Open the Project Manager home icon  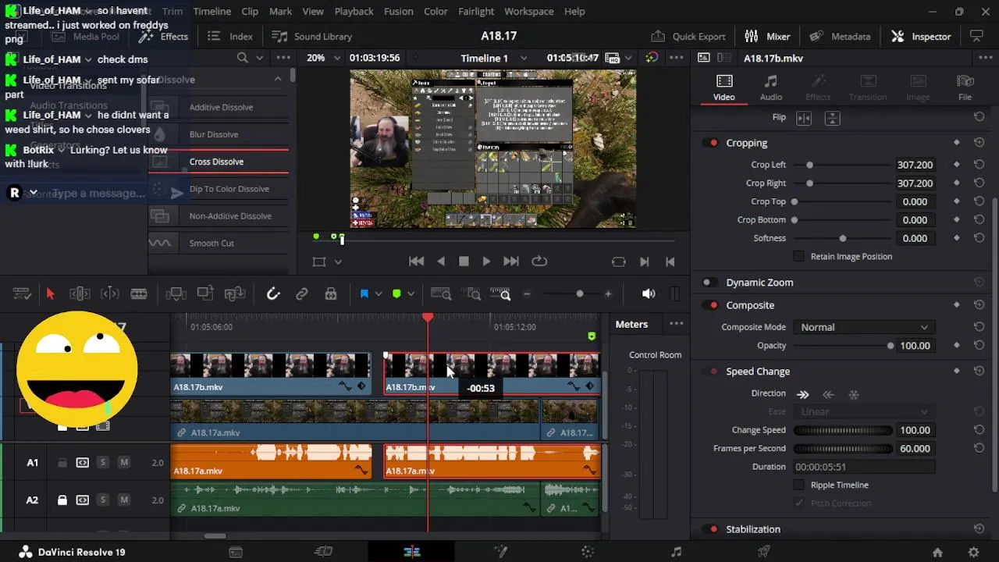tap(937, 552)
